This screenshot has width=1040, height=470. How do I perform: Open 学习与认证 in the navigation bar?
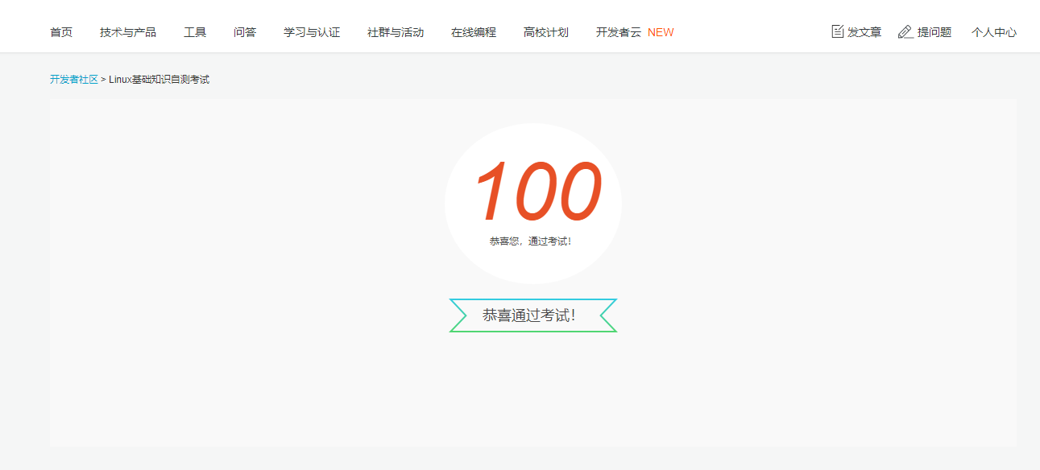312,32
